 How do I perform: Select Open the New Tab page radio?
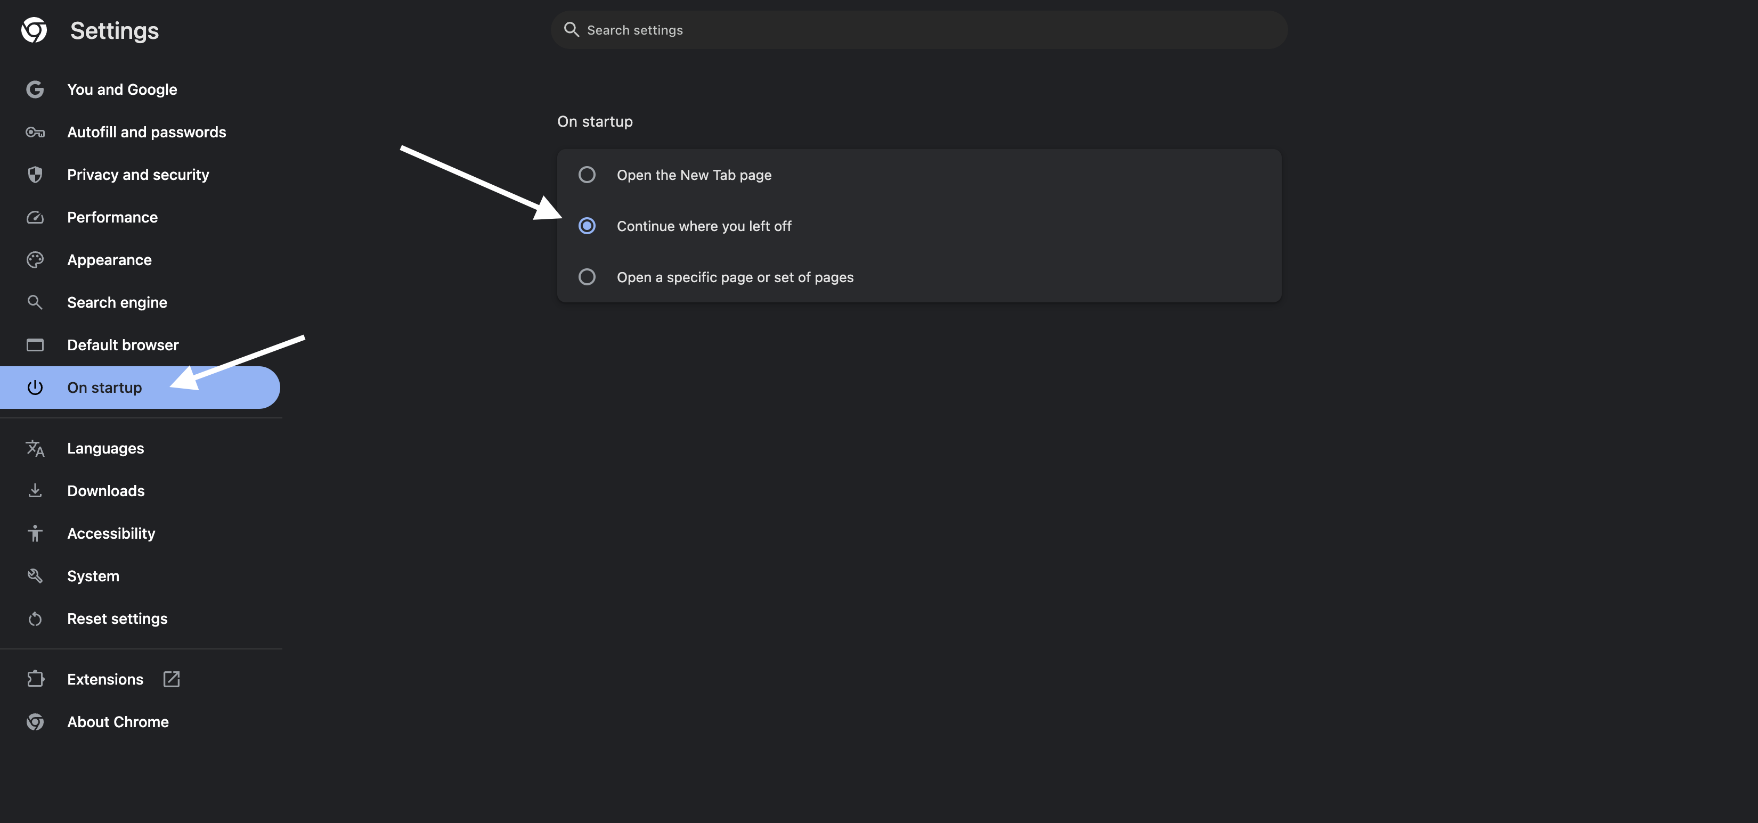587,175
